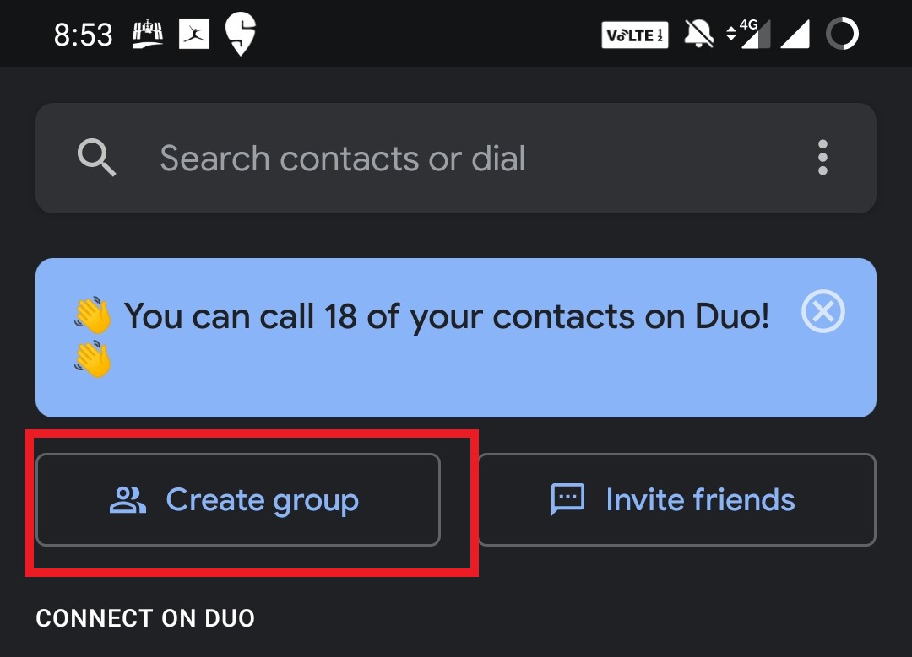Tap the muted notifications bell icon
This screenshot has height=657, width=912.
698,34
